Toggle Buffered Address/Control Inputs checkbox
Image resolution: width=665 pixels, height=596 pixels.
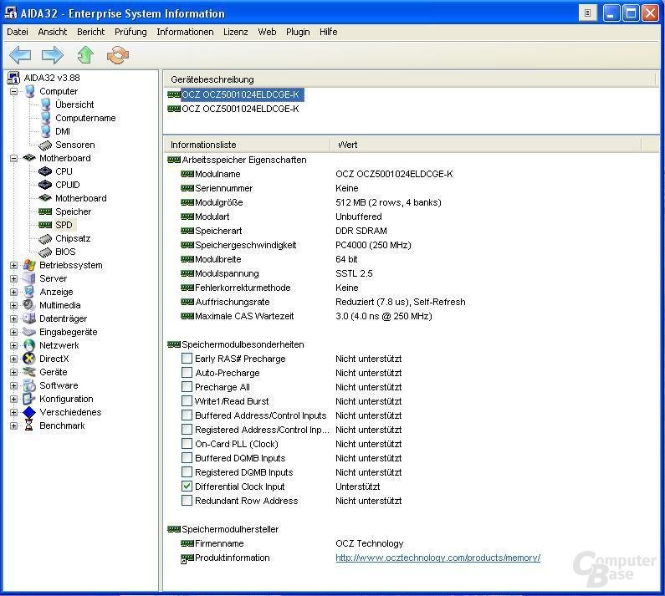[x=187, y=415]
